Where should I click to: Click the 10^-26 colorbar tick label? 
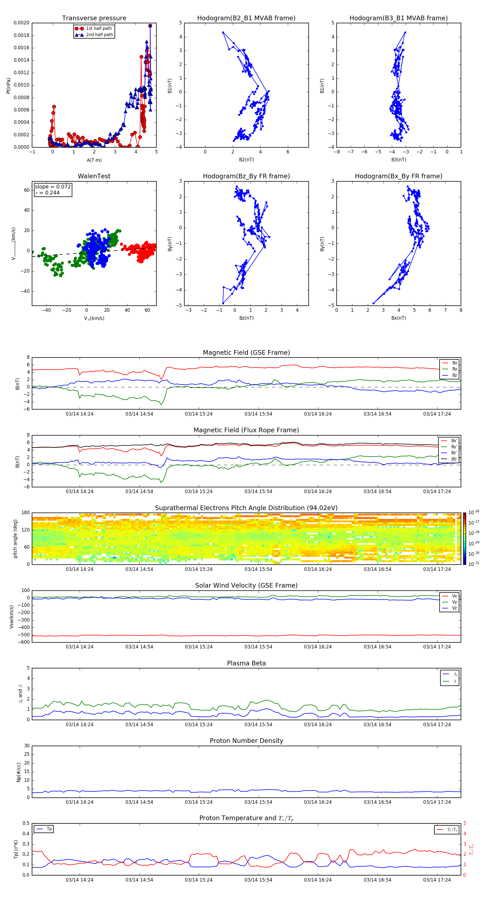click(474, 512)
